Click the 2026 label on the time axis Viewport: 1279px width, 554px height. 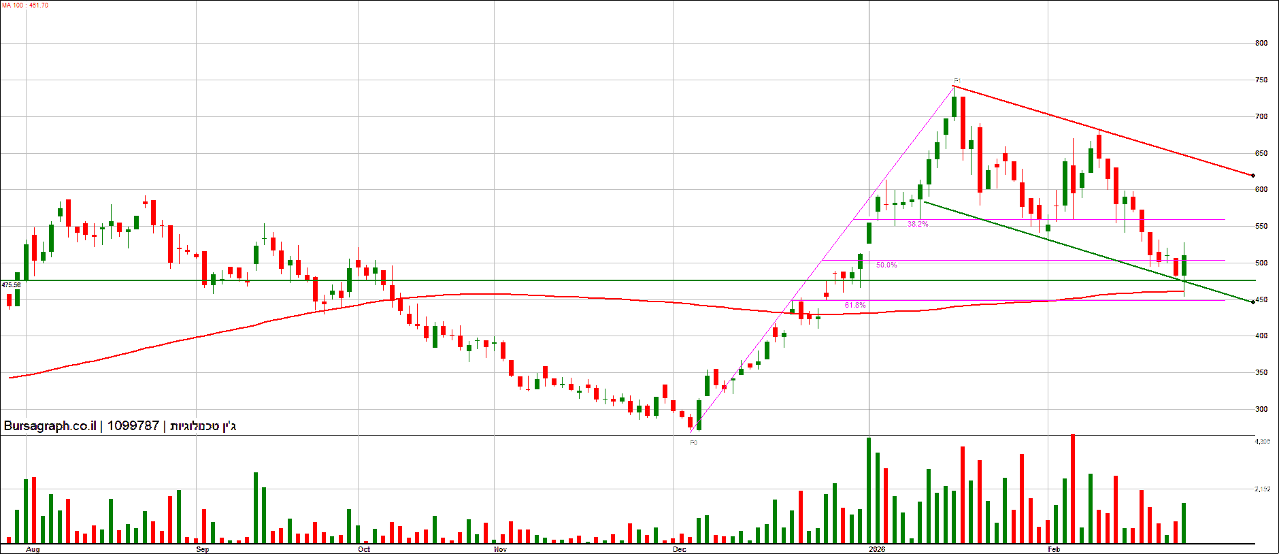[x=877, y=549]
